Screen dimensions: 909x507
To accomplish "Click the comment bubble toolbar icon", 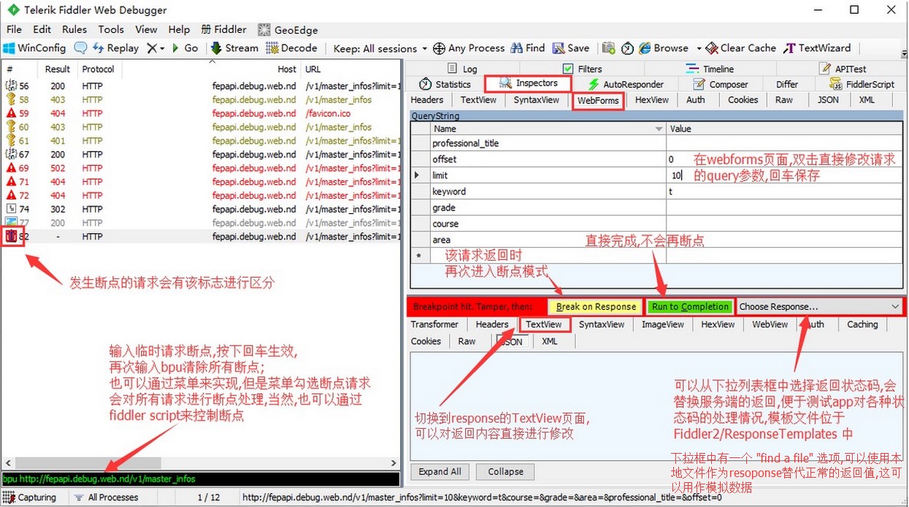I will [x=80, y=48].
